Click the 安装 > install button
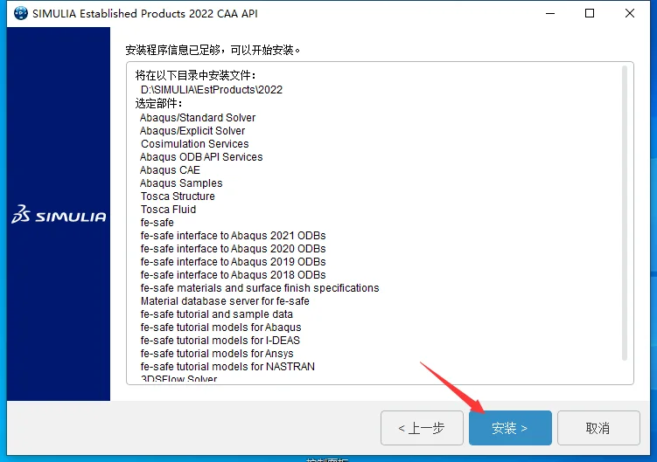Image resolution: width=657 pixels, height=462 pixels. click(510, 428)
